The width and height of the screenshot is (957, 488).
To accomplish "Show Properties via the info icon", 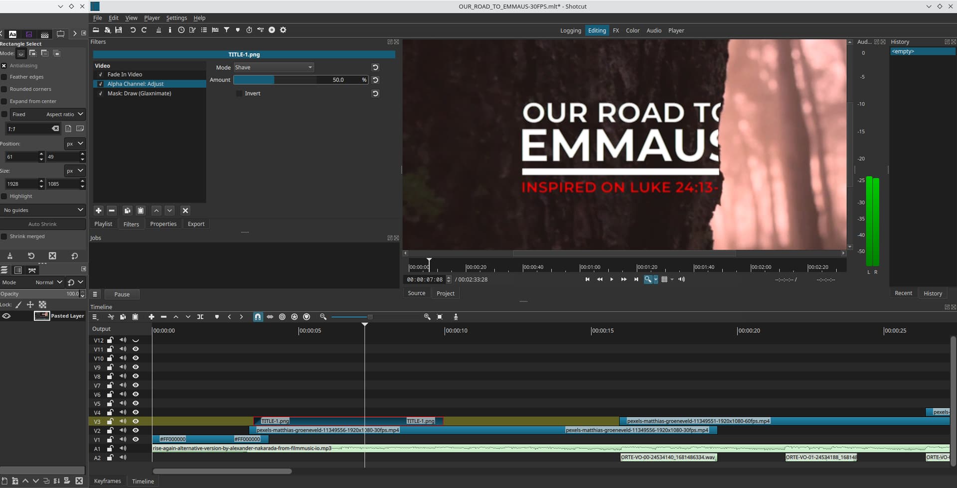I will coord(170,30).
